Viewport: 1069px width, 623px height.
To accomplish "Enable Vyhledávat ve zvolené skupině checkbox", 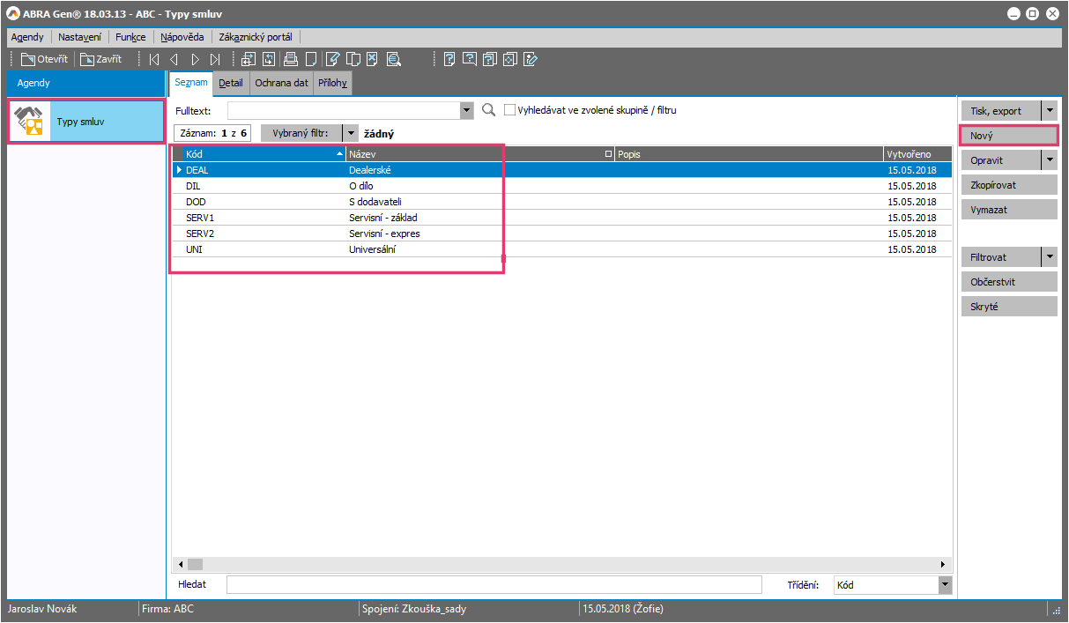I will click(509, 110).
